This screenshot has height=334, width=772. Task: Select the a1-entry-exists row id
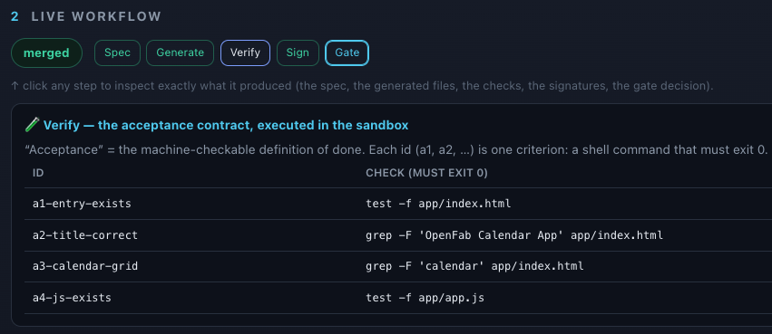tap(82, 204)
